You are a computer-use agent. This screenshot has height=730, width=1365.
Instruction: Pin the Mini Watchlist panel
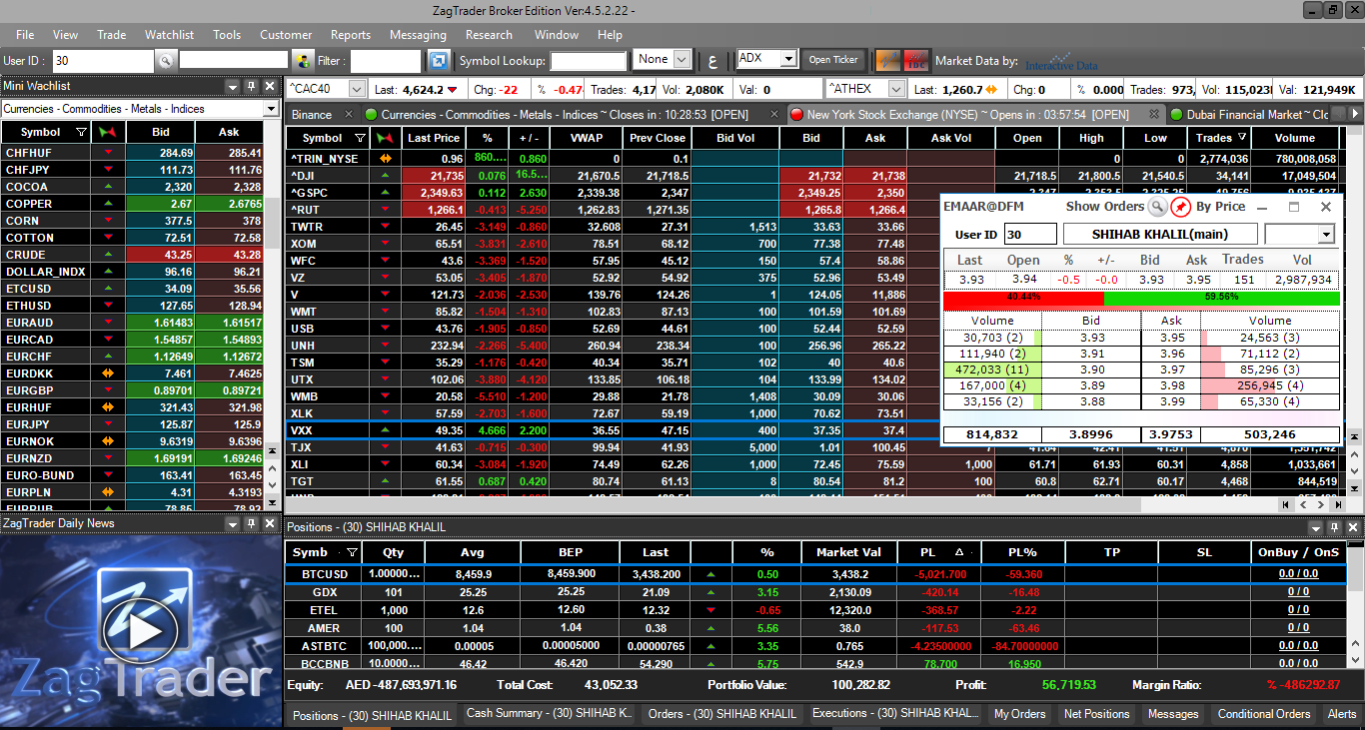(251, 87)
